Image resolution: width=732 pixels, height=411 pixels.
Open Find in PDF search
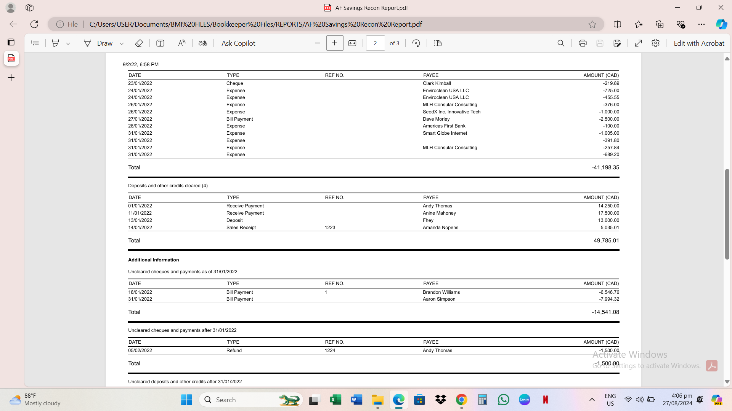click(x=561, y=43)
